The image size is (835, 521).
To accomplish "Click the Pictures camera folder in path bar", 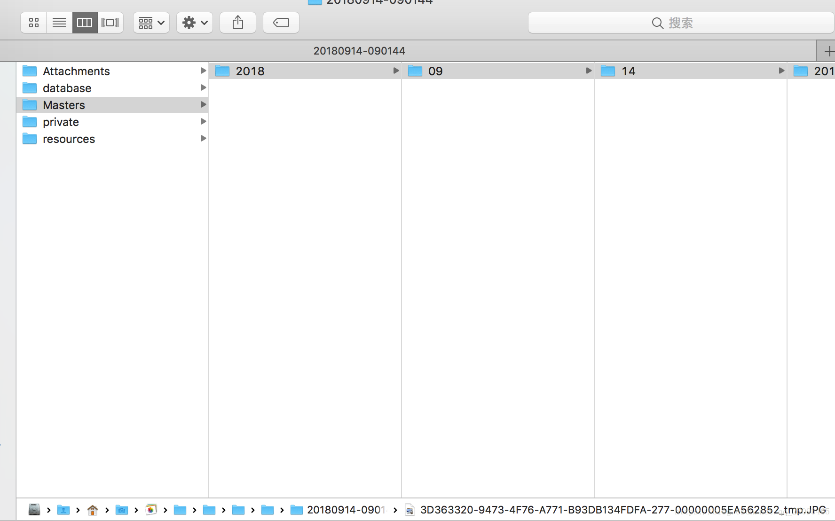I will click(122, 510).
